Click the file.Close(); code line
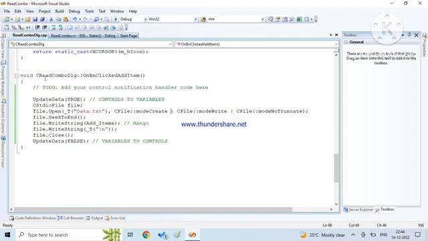Screen dimensions: 428x241 click(x=53, y=135)
